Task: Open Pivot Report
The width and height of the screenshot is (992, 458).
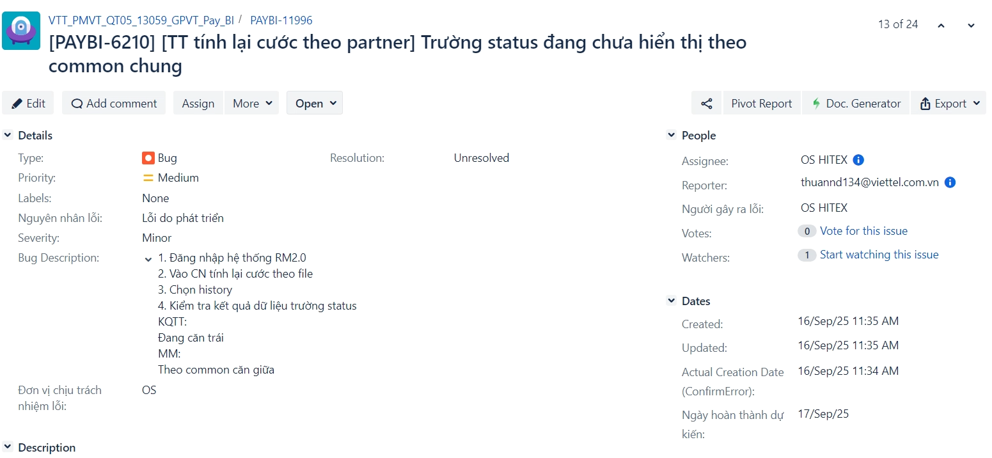Action: 761,104
